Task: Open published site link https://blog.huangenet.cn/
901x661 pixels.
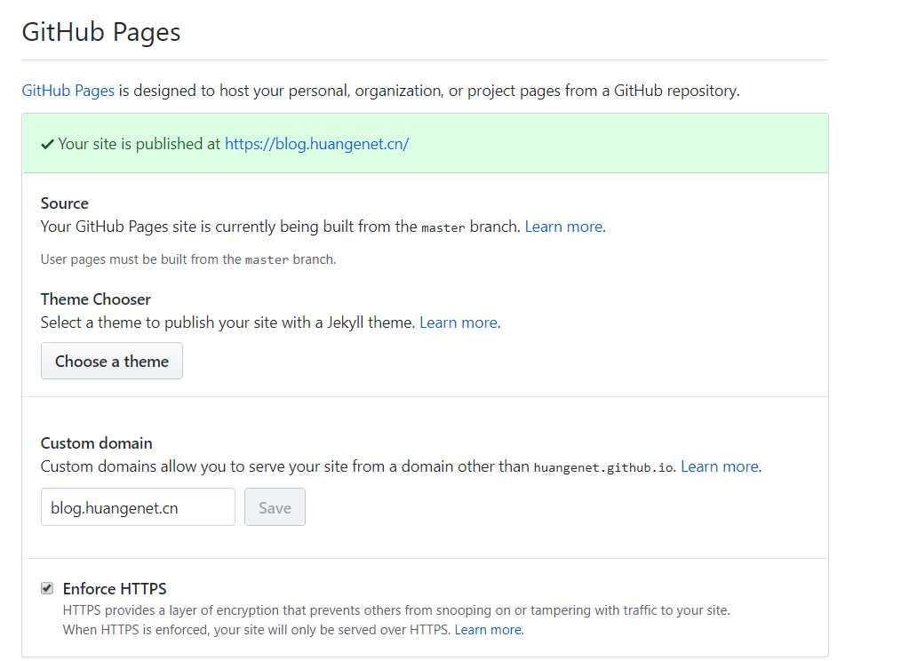Action: pos(316,144)
